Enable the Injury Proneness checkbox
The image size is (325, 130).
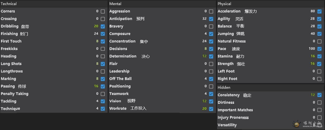point(319,117)
